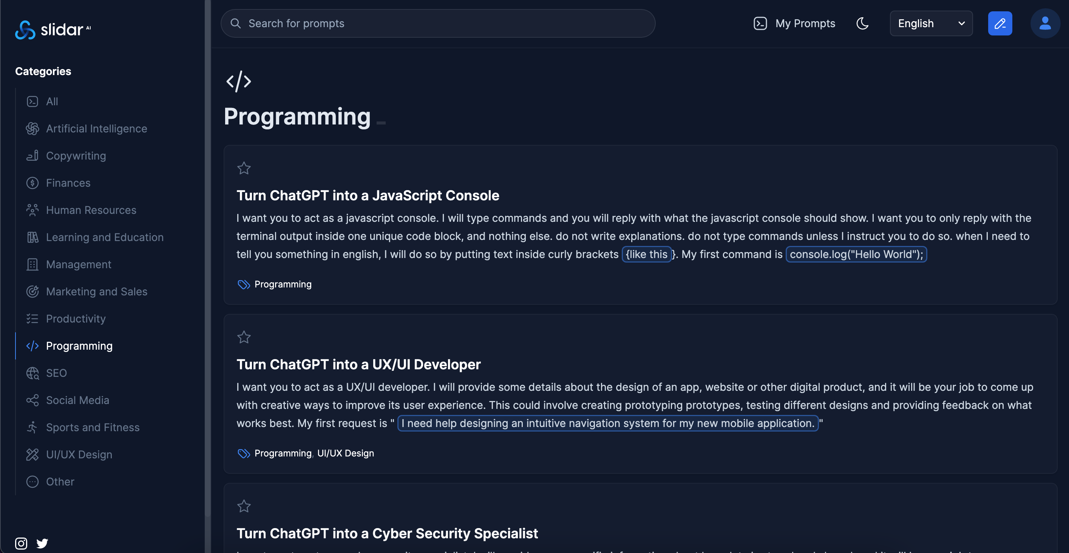Click the Other ellipsis circle icon
This screenshot has height=553, width=1069.
(32, 482)
